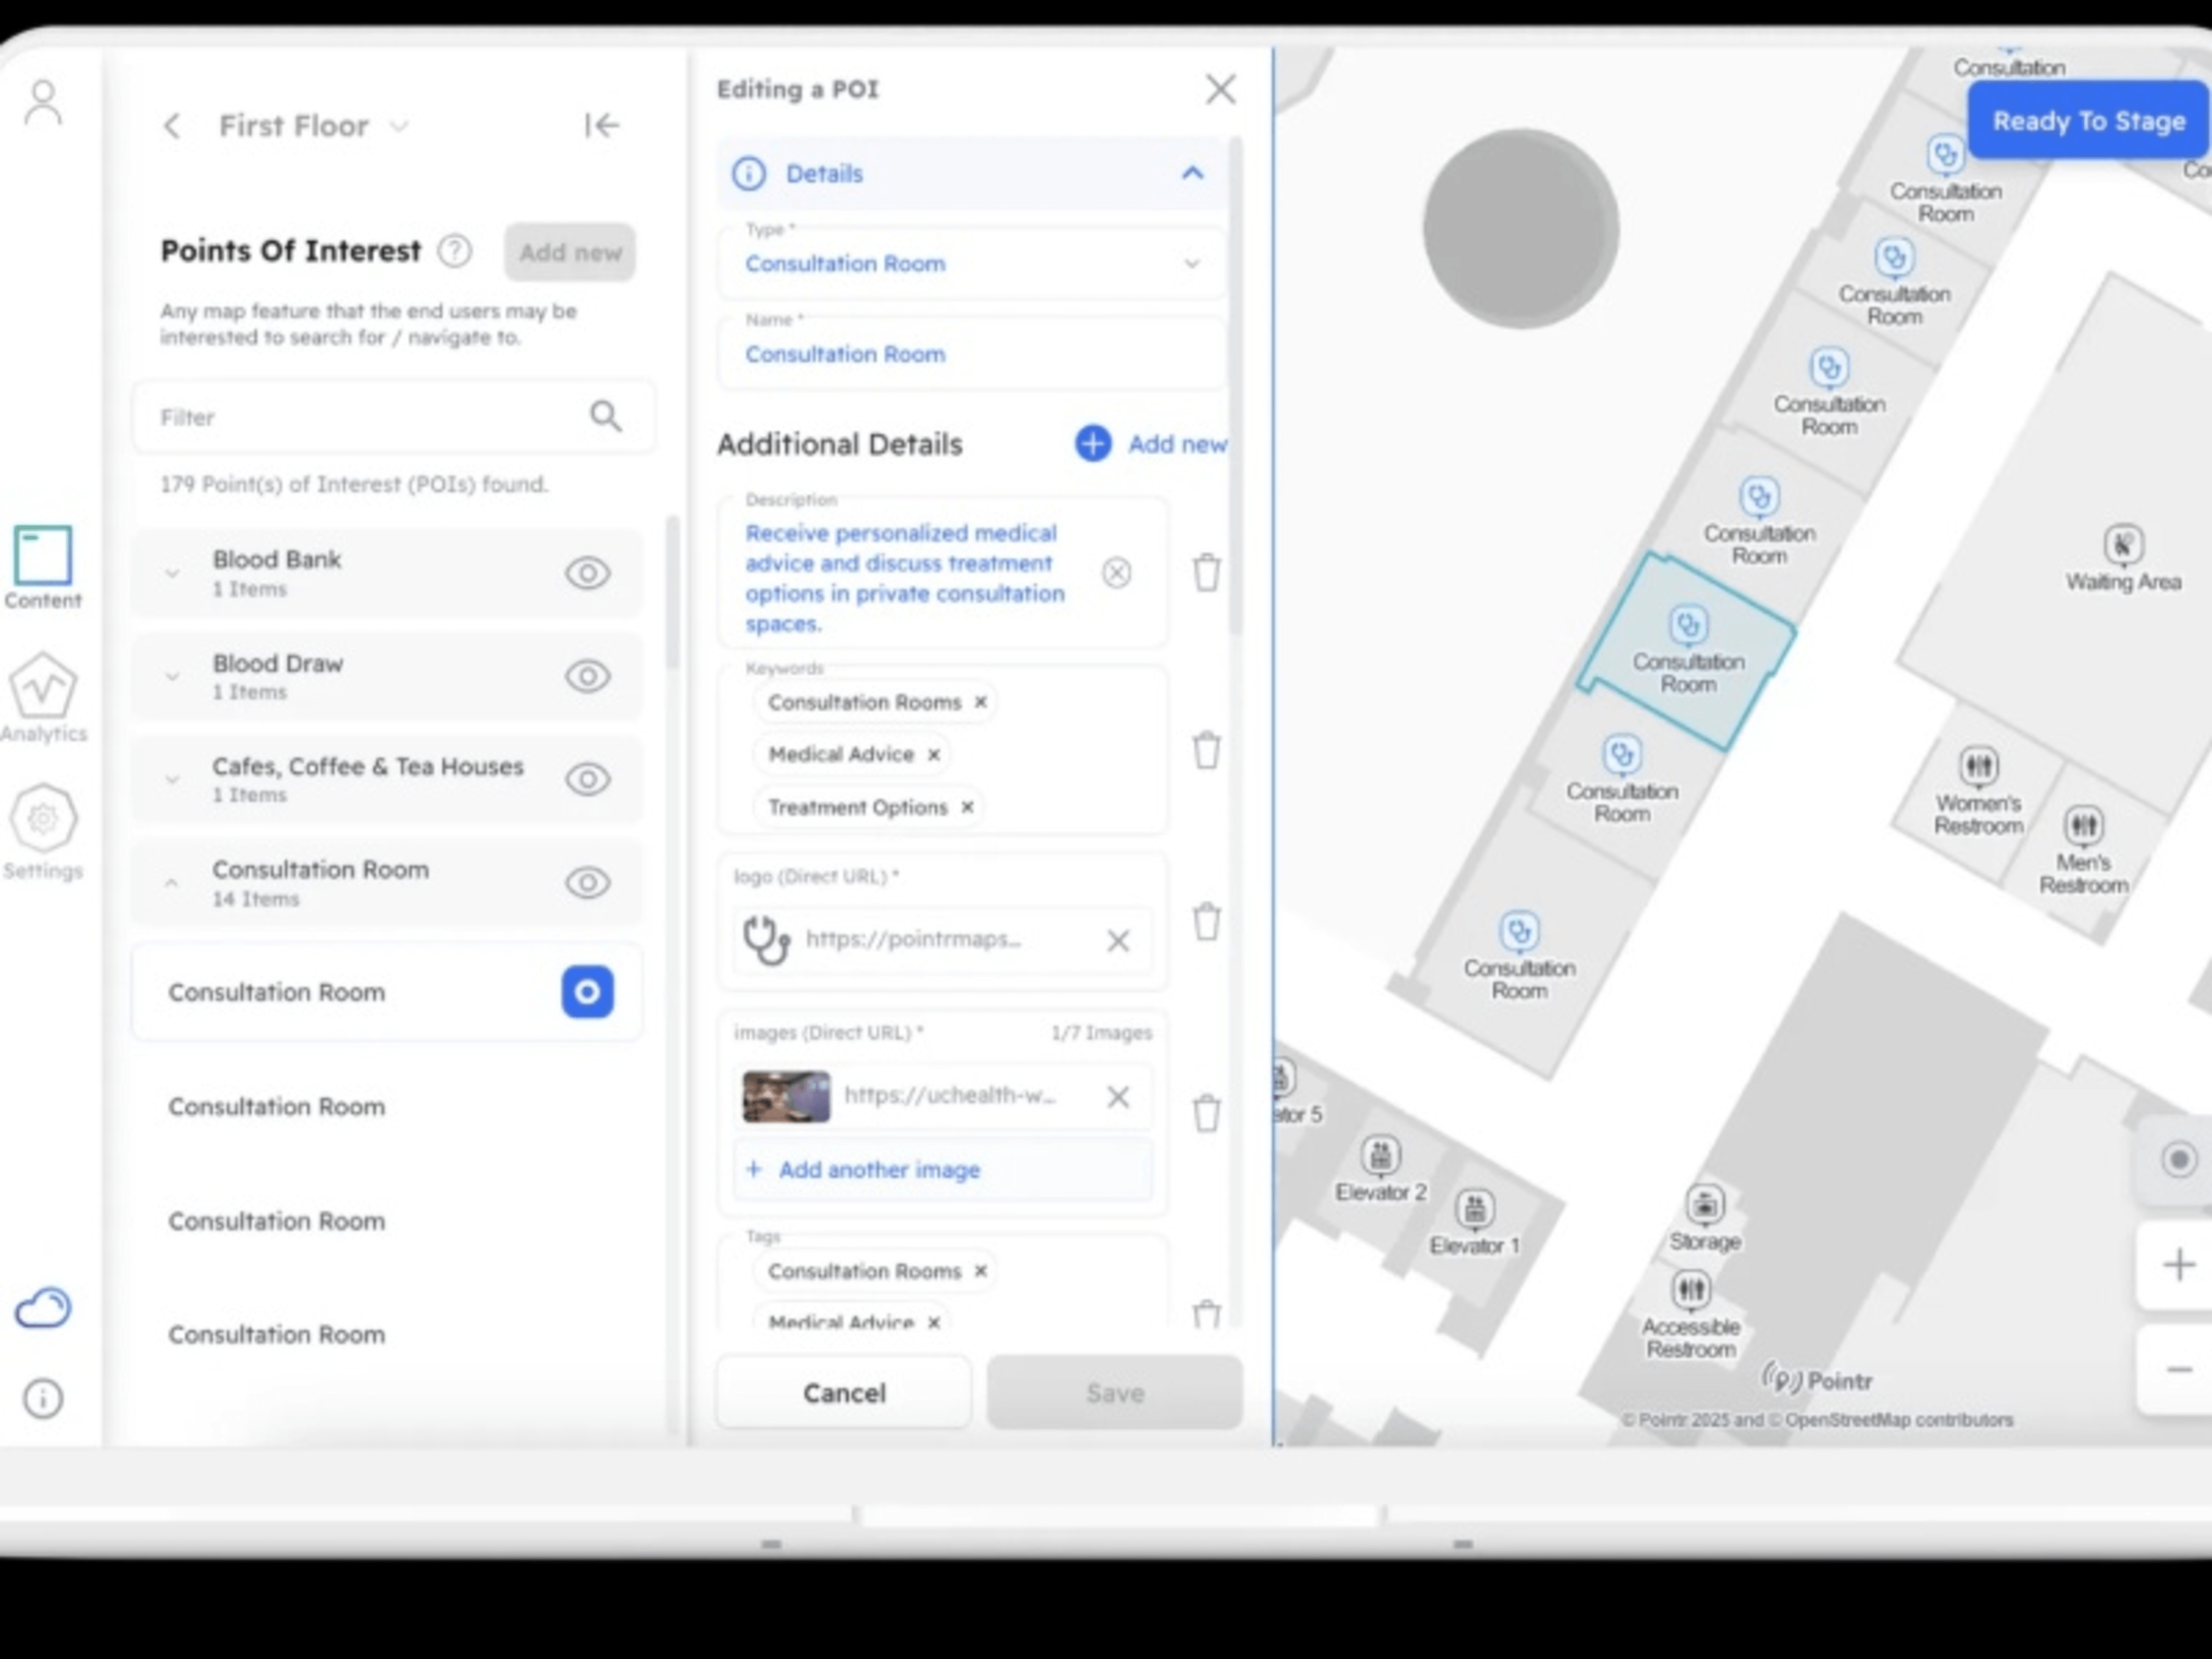Click the Ready To Stage button
2212x1659 pixels.
tap(2088, 121)
